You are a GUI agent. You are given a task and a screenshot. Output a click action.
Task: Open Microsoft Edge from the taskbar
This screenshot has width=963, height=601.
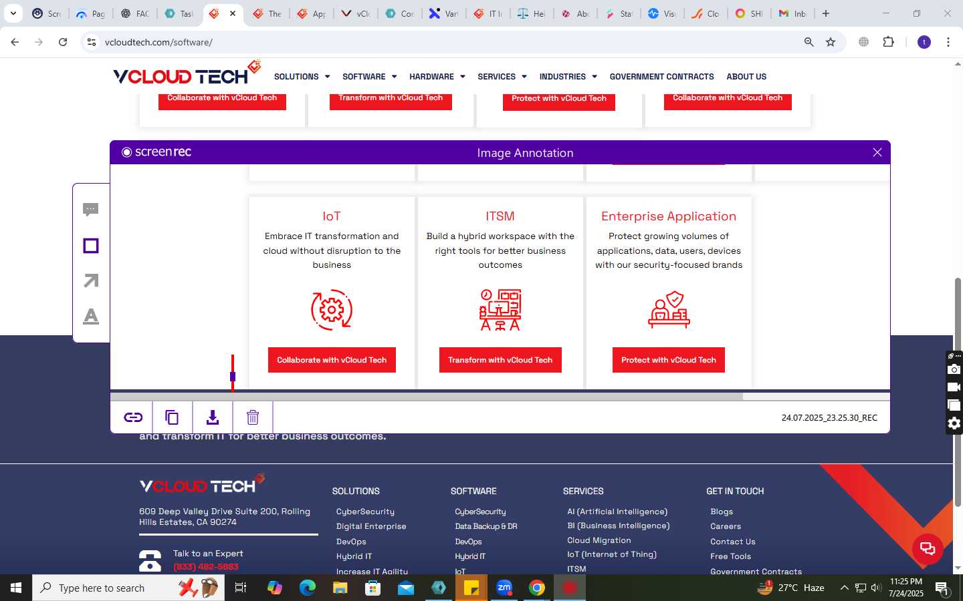pyautogui.click(x=308, y=588)
